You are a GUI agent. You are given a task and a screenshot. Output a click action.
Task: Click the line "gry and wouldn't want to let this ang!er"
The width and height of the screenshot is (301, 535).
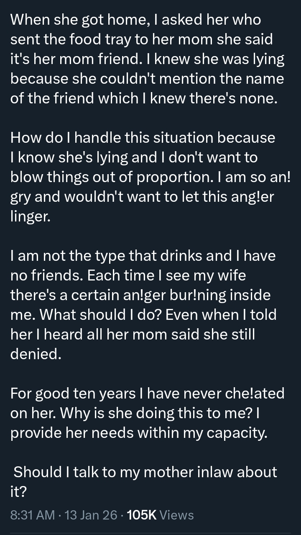click(142, 196)
